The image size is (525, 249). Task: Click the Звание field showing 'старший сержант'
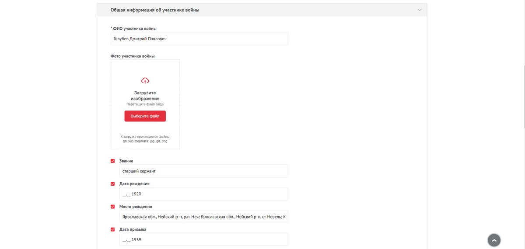(x=203, y=171)
